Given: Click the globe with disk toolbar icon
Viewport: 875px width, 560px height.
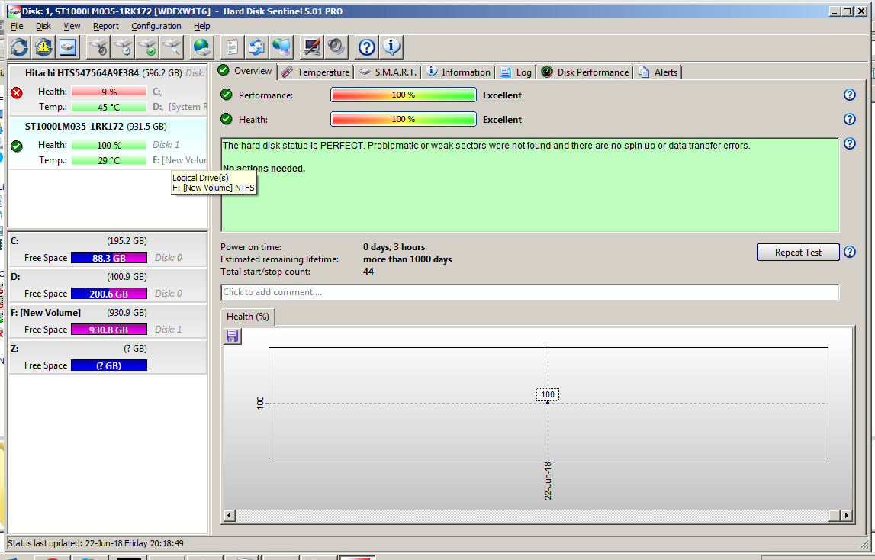Looking at the screenshot, I should tap(202, 47).
